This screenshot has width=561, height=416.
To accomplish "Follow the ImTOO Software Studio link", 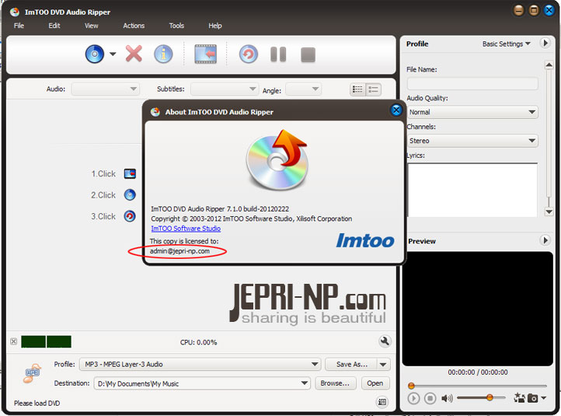I will click(x=186, y=229).
